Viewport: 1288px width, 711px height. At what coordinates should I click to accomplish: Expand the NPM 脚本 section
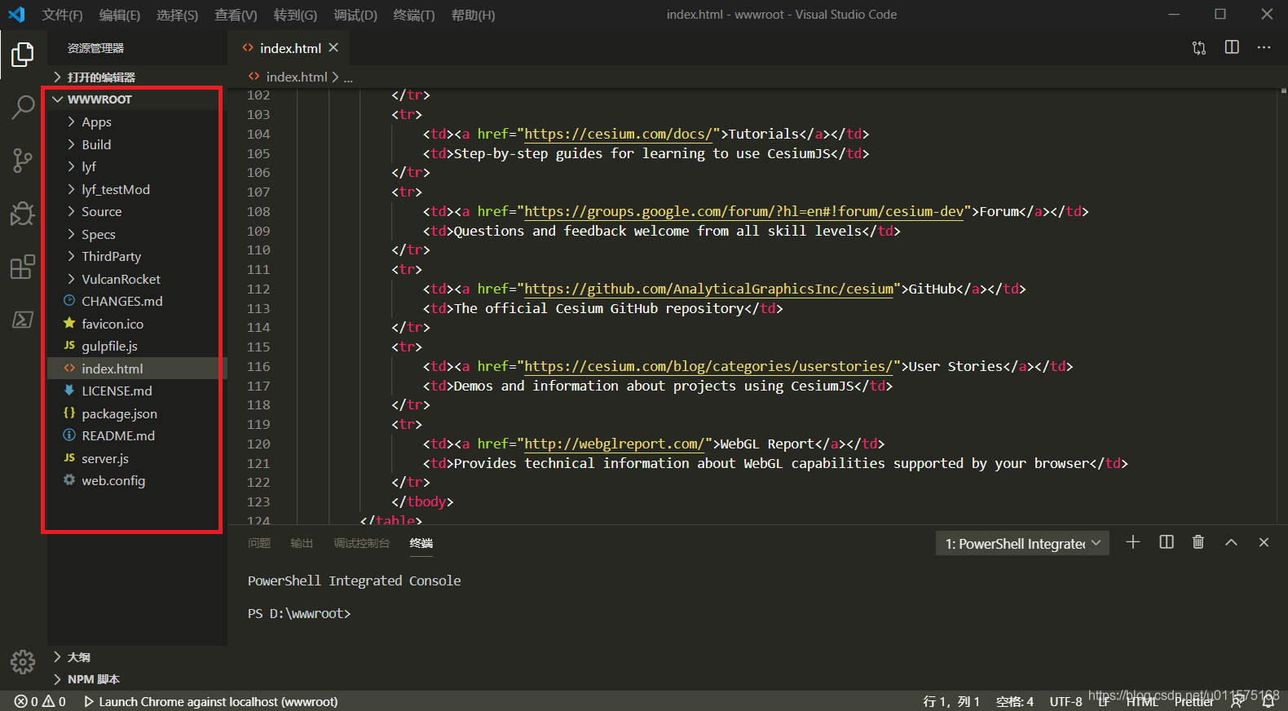click(136, 679)
